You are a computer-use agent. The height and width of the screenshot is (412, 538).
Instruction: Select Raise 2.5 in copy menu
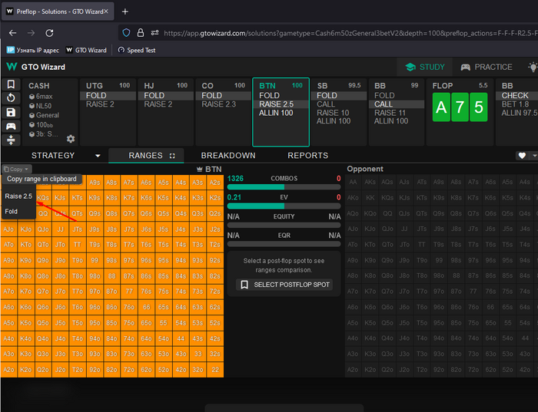pos(18,196)
